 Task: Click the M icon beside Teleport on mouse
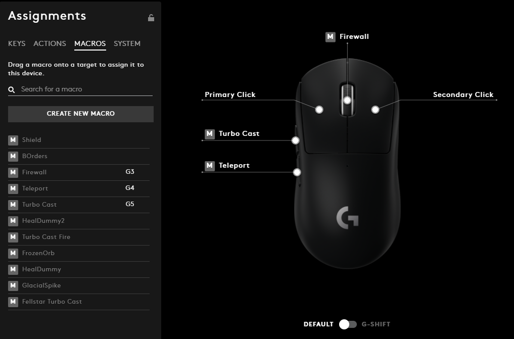pos(210,166)
